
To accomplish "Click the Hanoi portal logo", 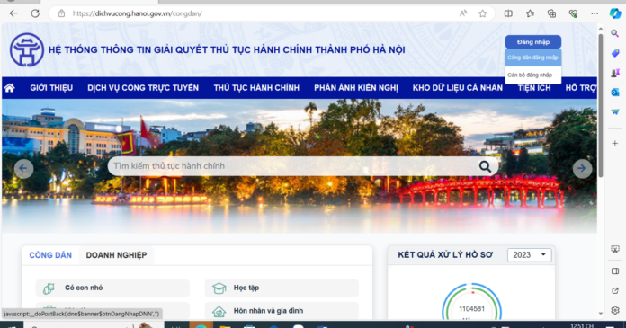I will point(27,50).
